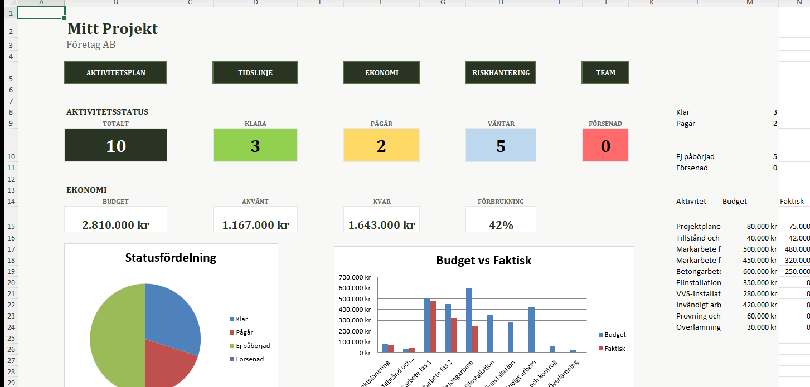
Task: Select the Budget vs Faktisk chart title
Action: pos(484,261)
